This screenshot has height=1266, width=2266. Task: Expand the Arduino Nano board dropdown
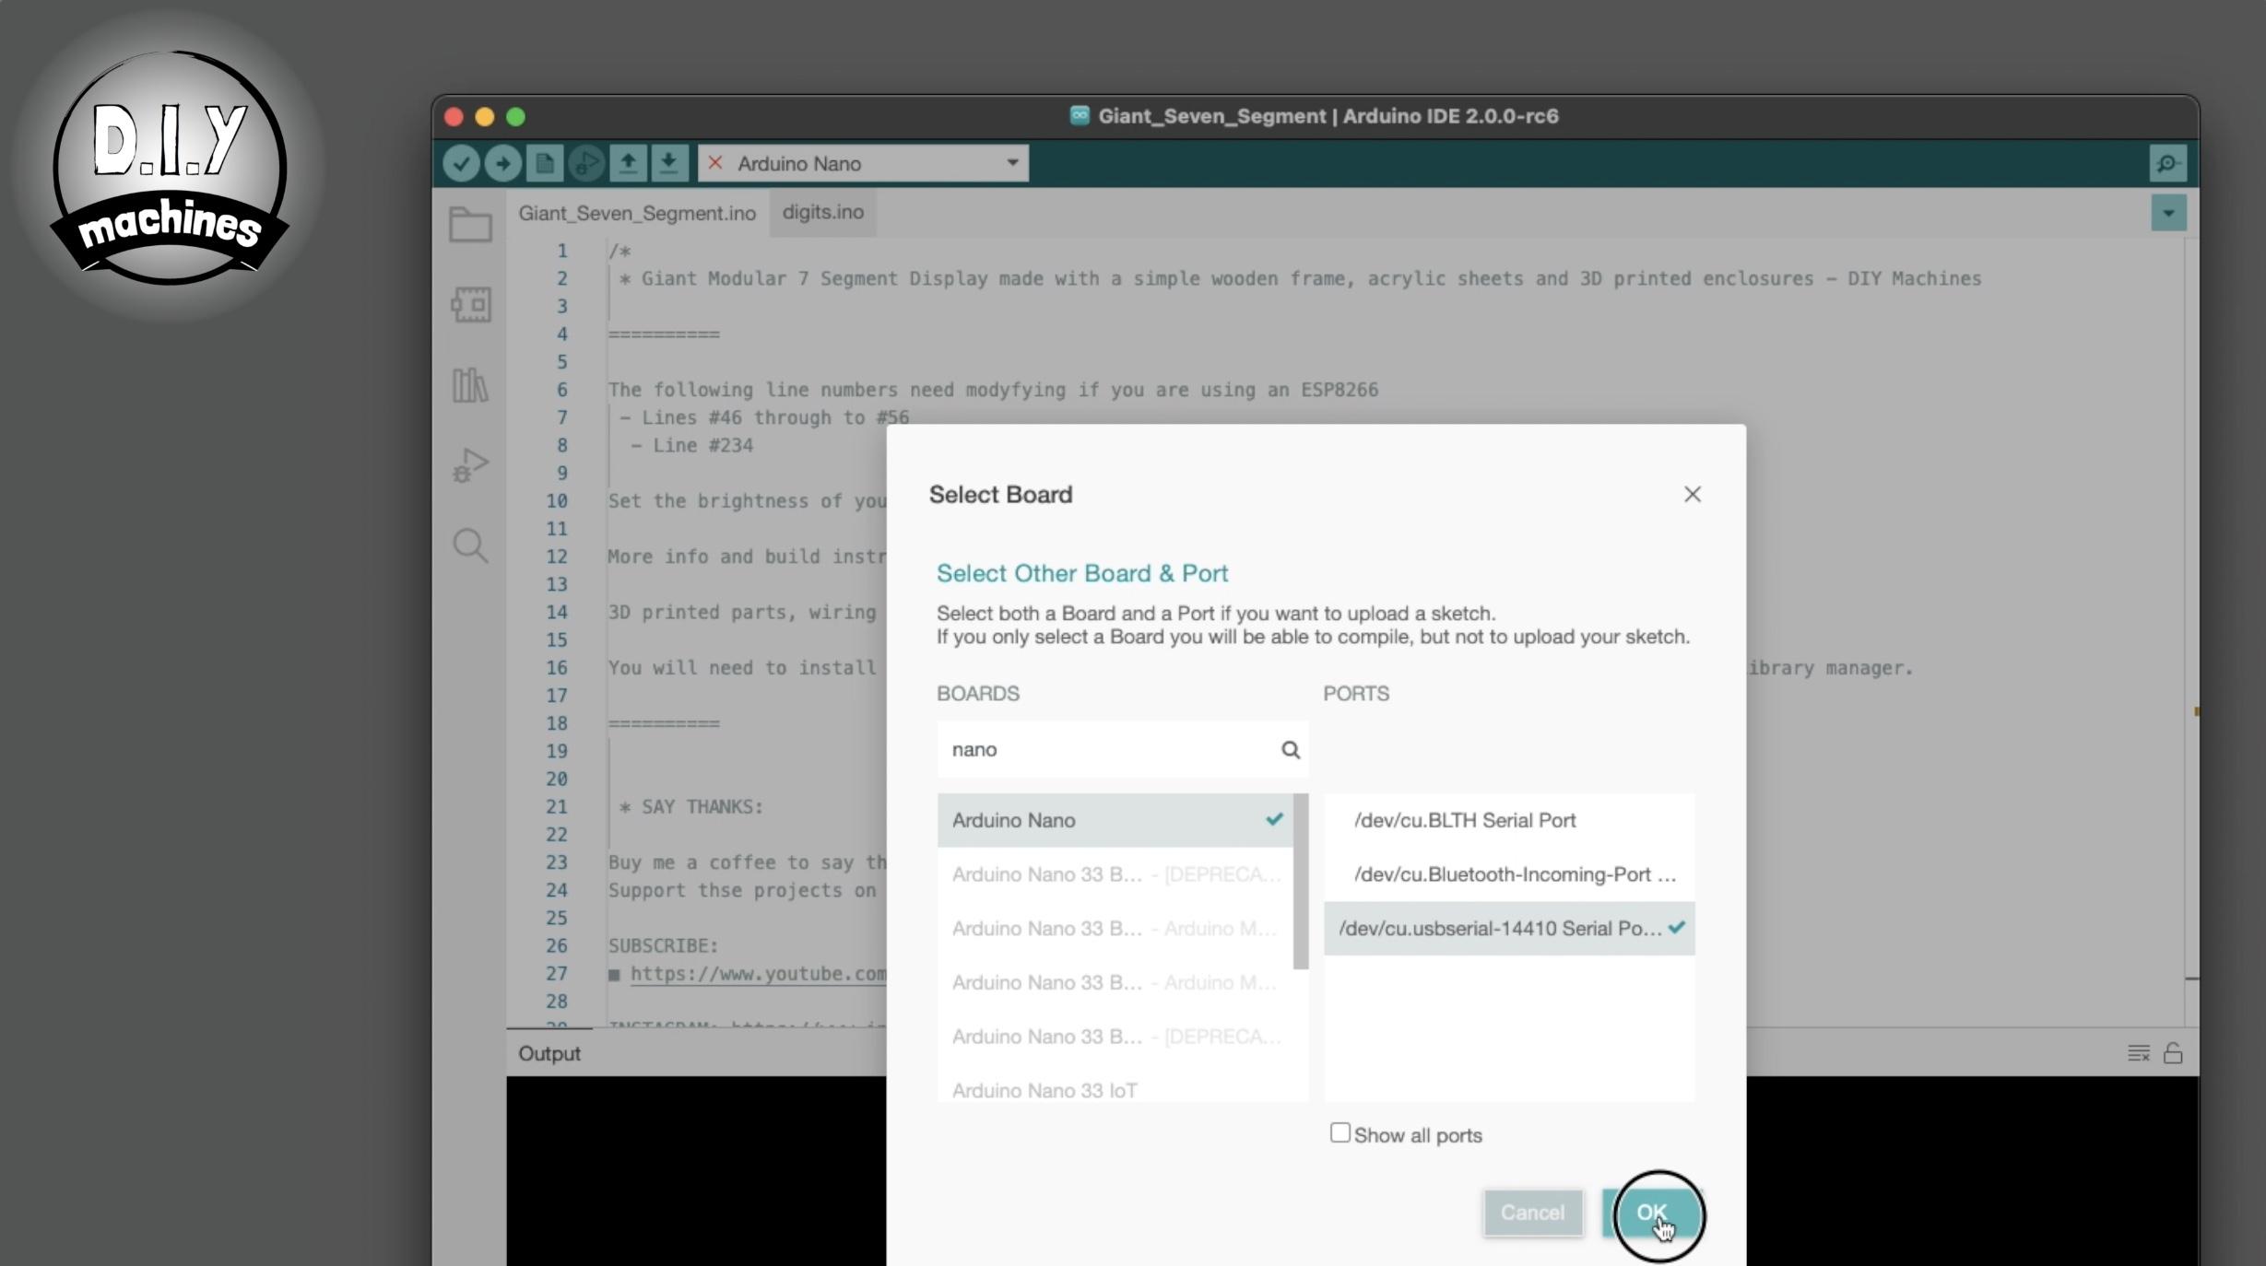(1011, 164)
